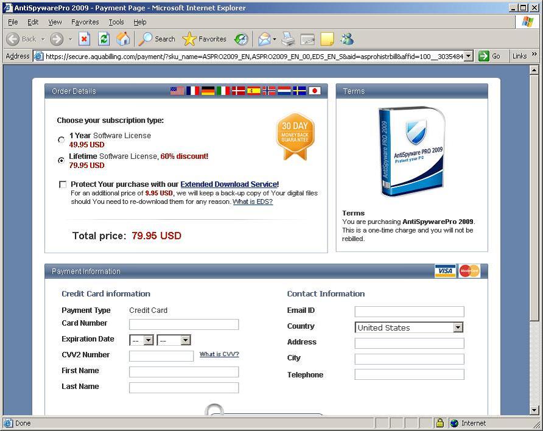Click into the City field
The height and width of the screenshot is (431, 543).
tap(409, 359)
